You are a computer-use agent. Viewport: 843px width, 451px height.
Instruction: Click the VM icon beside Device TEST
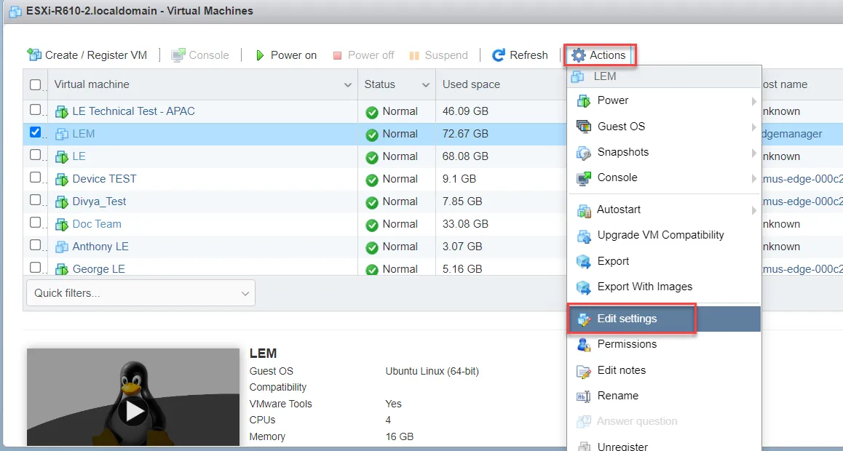[x=62, y=180]
